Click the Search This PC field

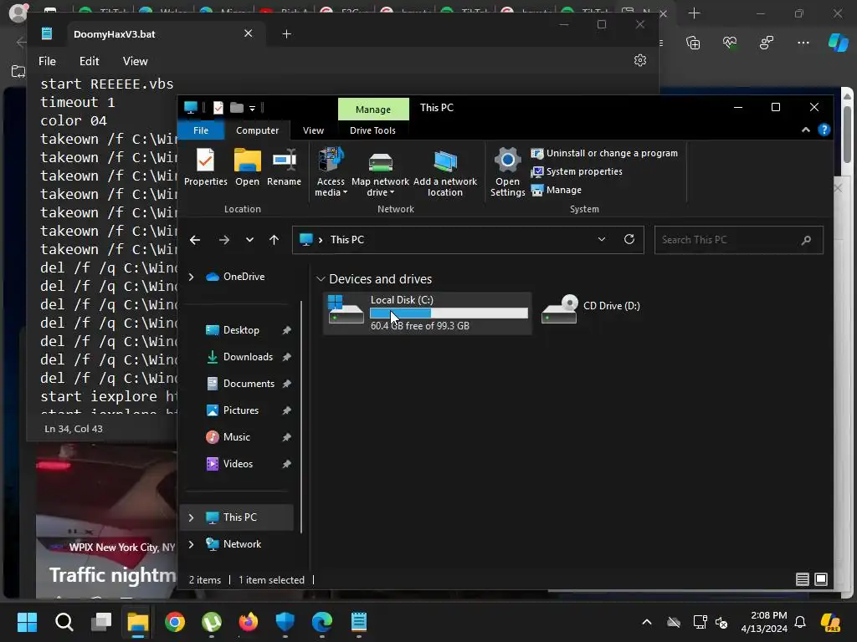tap(738, 240)
